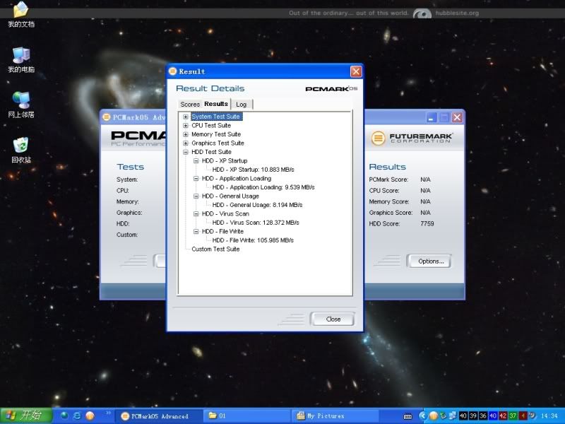Switch to the Scores tab

click(190, 105)
